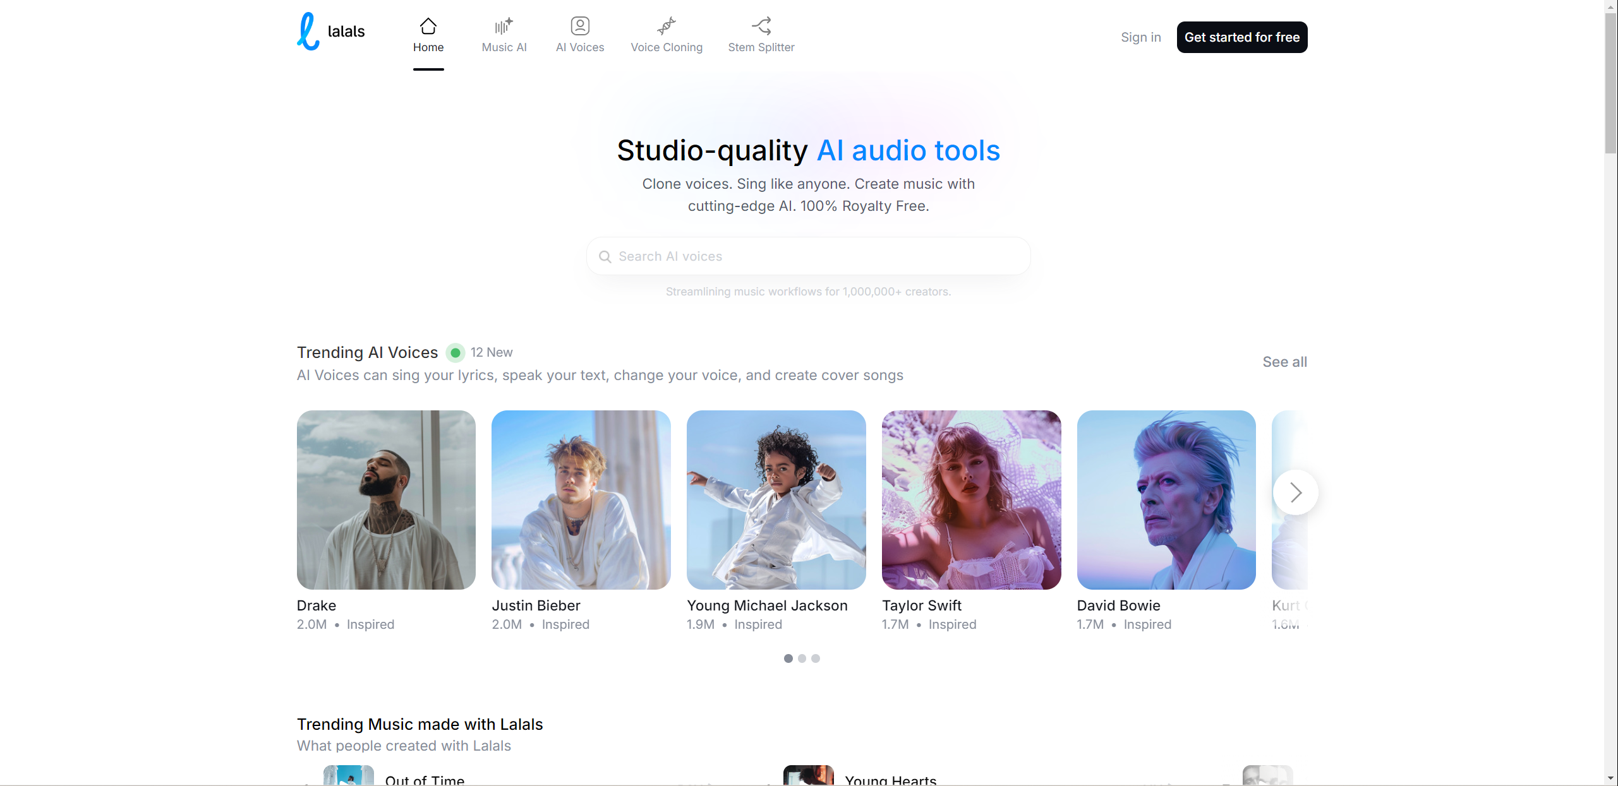This screenshot has width=1618, height=786.
Task: Click the lalals logo icon
Action: click(x=308, y=32)
